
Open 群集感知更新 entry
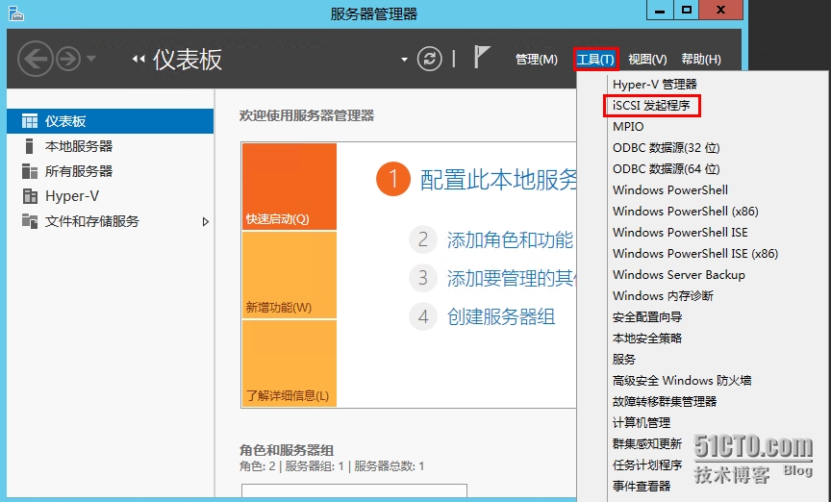pos(647,443)
